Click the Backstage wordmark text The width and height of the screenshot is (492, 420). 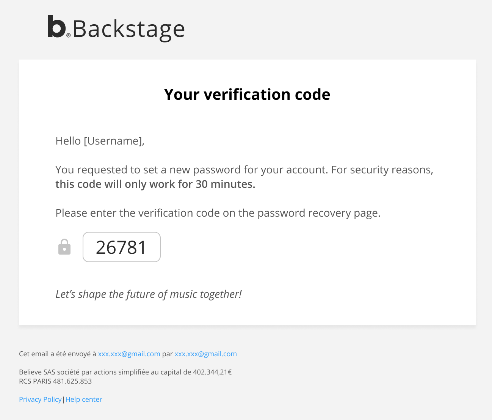click(128, 29)
